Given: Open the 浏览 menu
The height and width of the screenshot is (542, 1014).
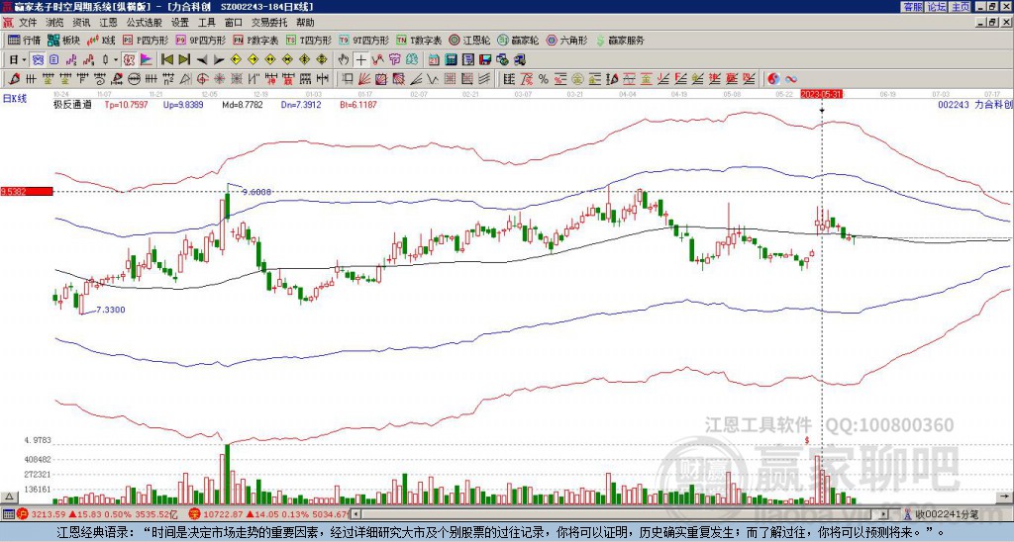Looking at the screenshot, I should tap(55, 23).
